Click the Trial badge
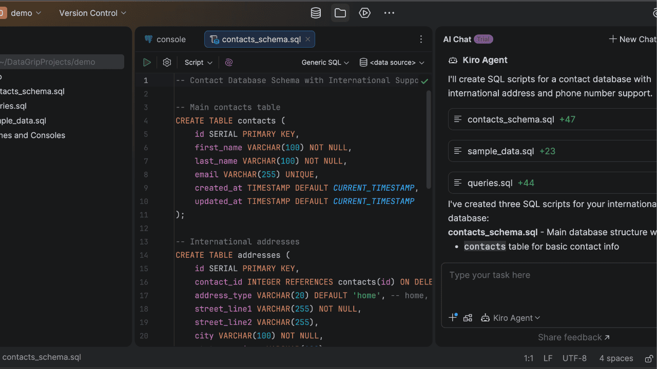Screen dimensions: 657x369 click(x=484, y=39)
